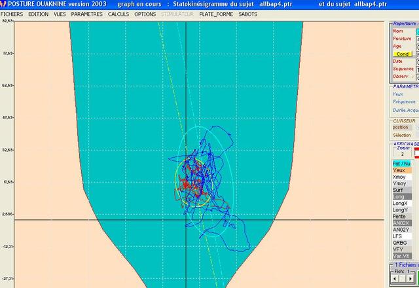
Task: Toggle the Var. Vit display option
Action: (x=402, y=255)
